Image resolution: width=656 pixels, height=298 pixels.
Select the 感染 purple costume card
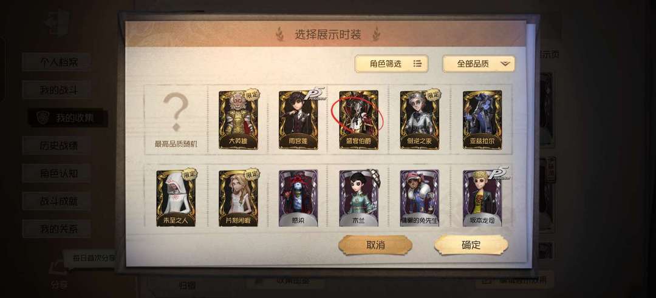point(298,198)
